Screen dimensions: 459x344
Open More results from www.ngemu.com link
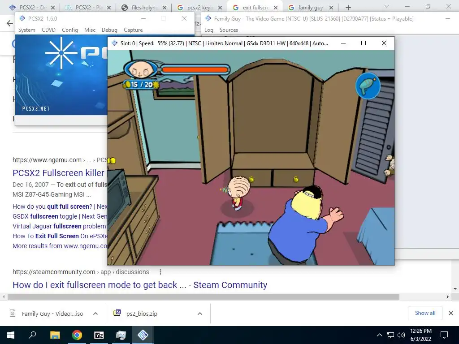tap(60, 246)
